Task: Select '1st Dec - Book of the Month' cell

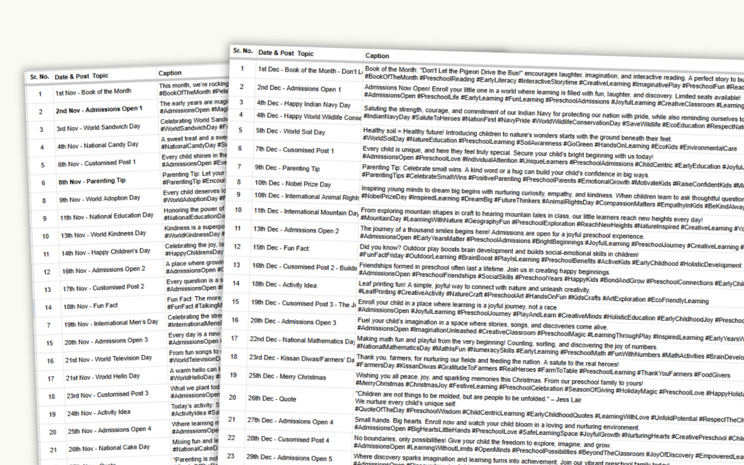Action: click(x=309, y=71)
